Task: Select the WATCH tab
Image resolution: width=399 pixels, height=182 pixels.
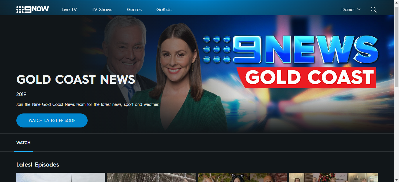Action: pos(23,143)
